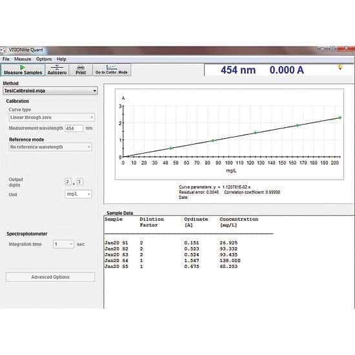The image size is (355, 355).
Task: Open the Reference mode dropdown
Action: point(50,147)
